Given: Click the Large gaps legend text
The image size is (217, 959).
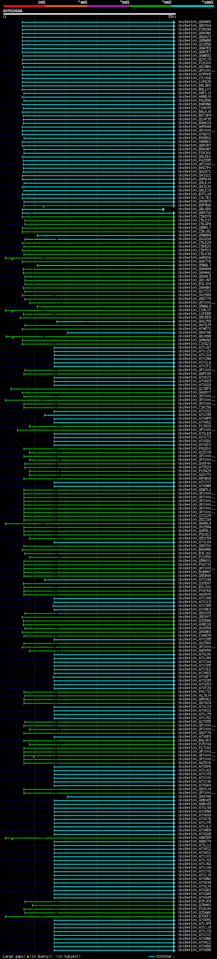Looking at the screenshot, I should (x=42, y=956).
